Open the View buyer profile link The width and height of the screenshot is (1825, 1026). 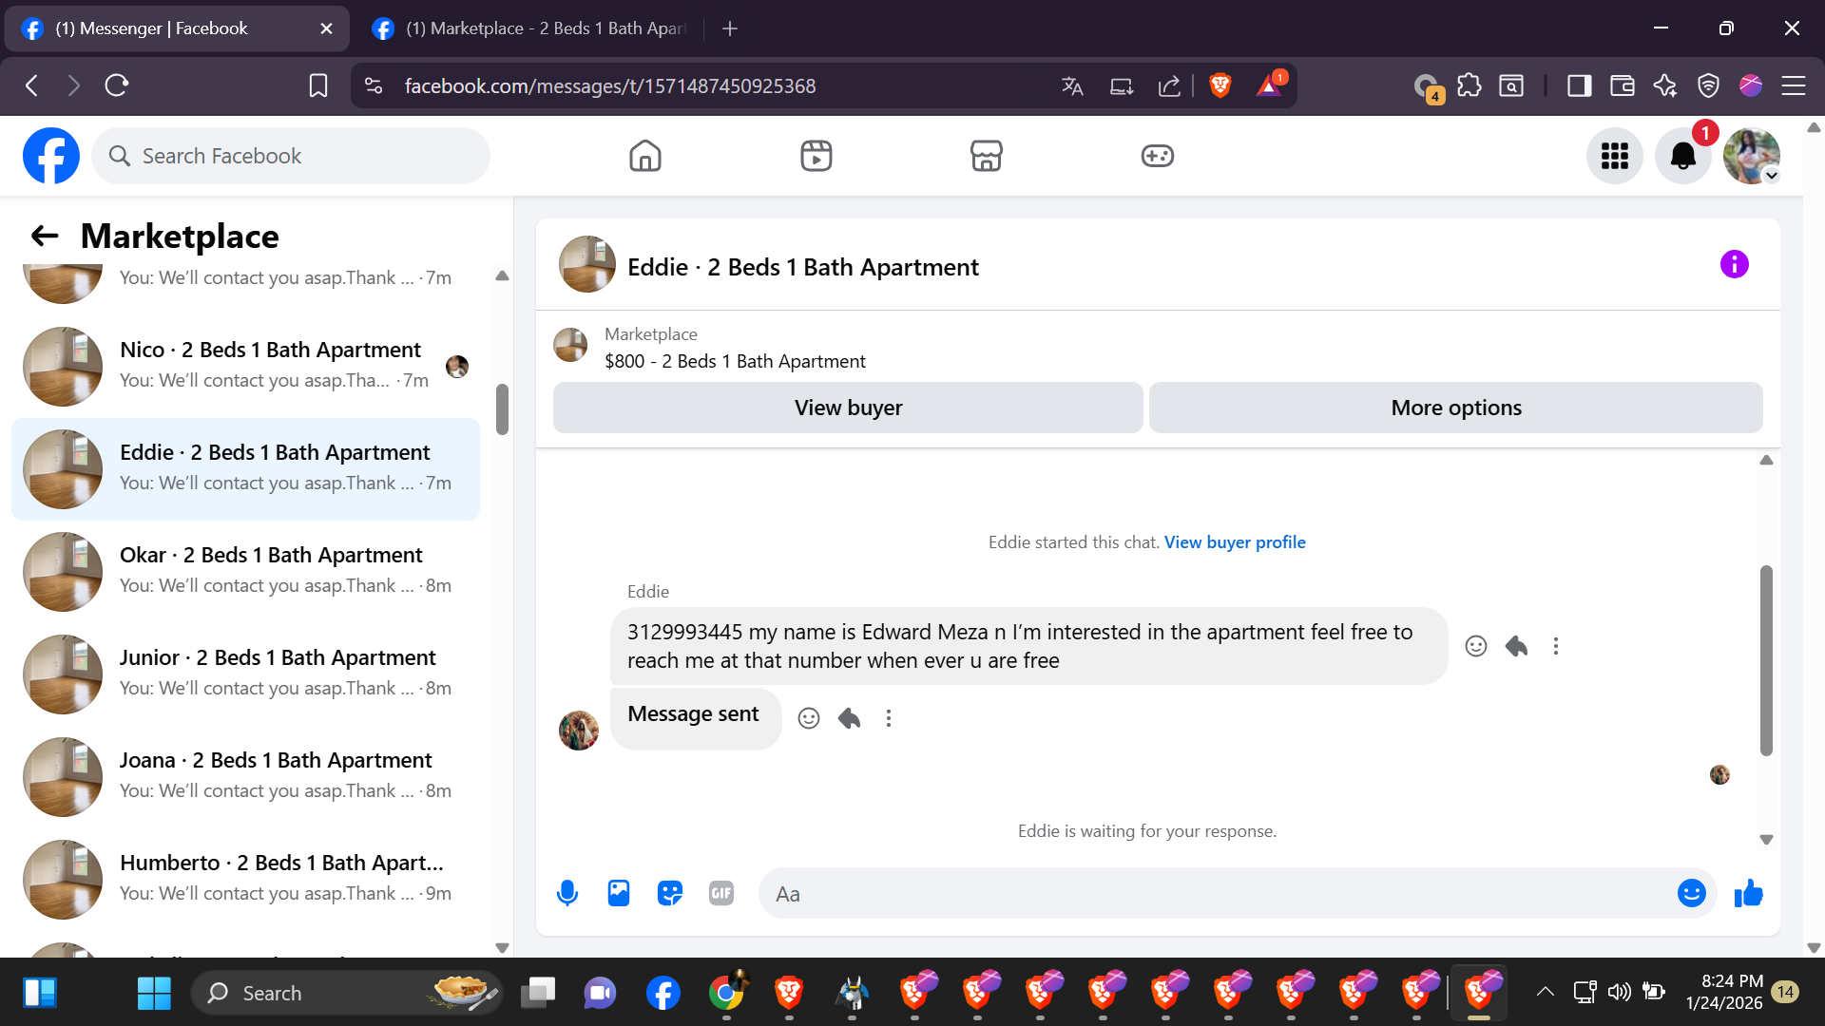(x=1235, y=541)
